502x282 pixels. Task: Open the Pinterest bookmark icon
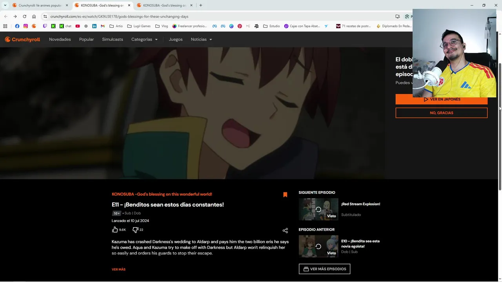click(240, 26)
